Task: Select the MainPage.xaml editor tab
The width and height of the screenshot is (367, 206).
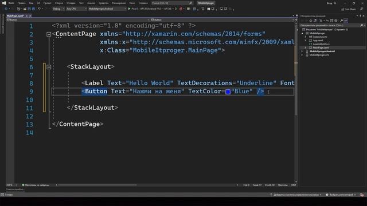Action: pyautogui.click(x=15, y=15)
